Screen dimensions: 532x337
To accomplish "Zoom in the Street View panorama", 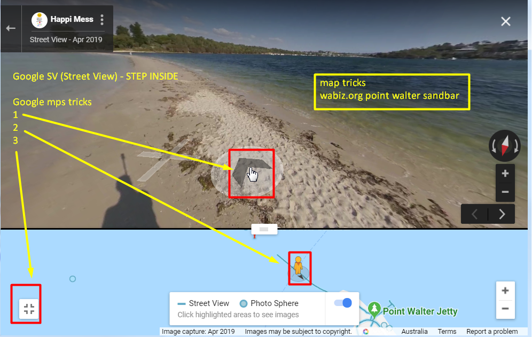I will coord(505,174).
